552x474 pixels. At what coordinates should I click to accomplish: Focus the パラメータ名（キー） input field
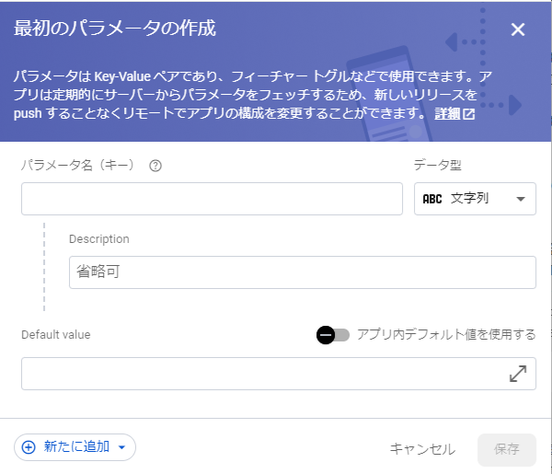212,199
